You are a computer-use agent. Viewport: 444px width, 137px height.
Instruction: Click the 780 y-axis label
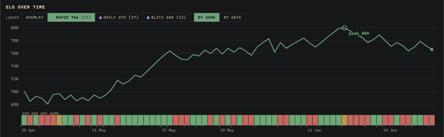pyautogui.click(x=14, y=41)
